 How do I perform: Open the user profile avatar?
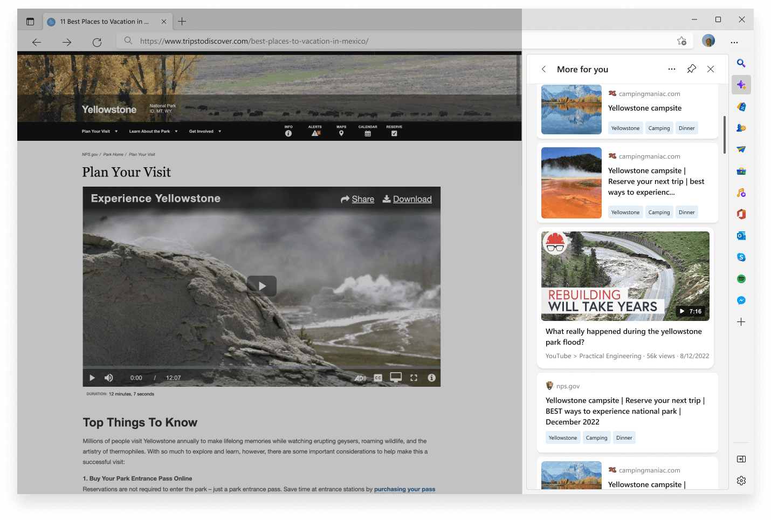(708, 40)
